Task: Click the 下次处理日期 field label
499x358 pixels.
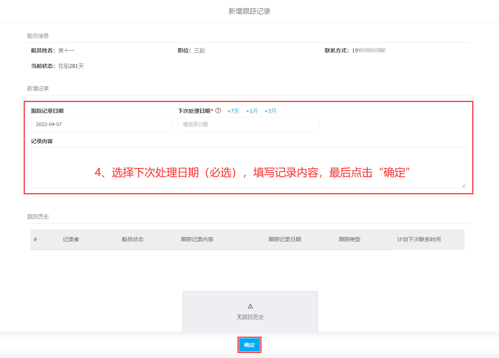Action: click(194, 111)
